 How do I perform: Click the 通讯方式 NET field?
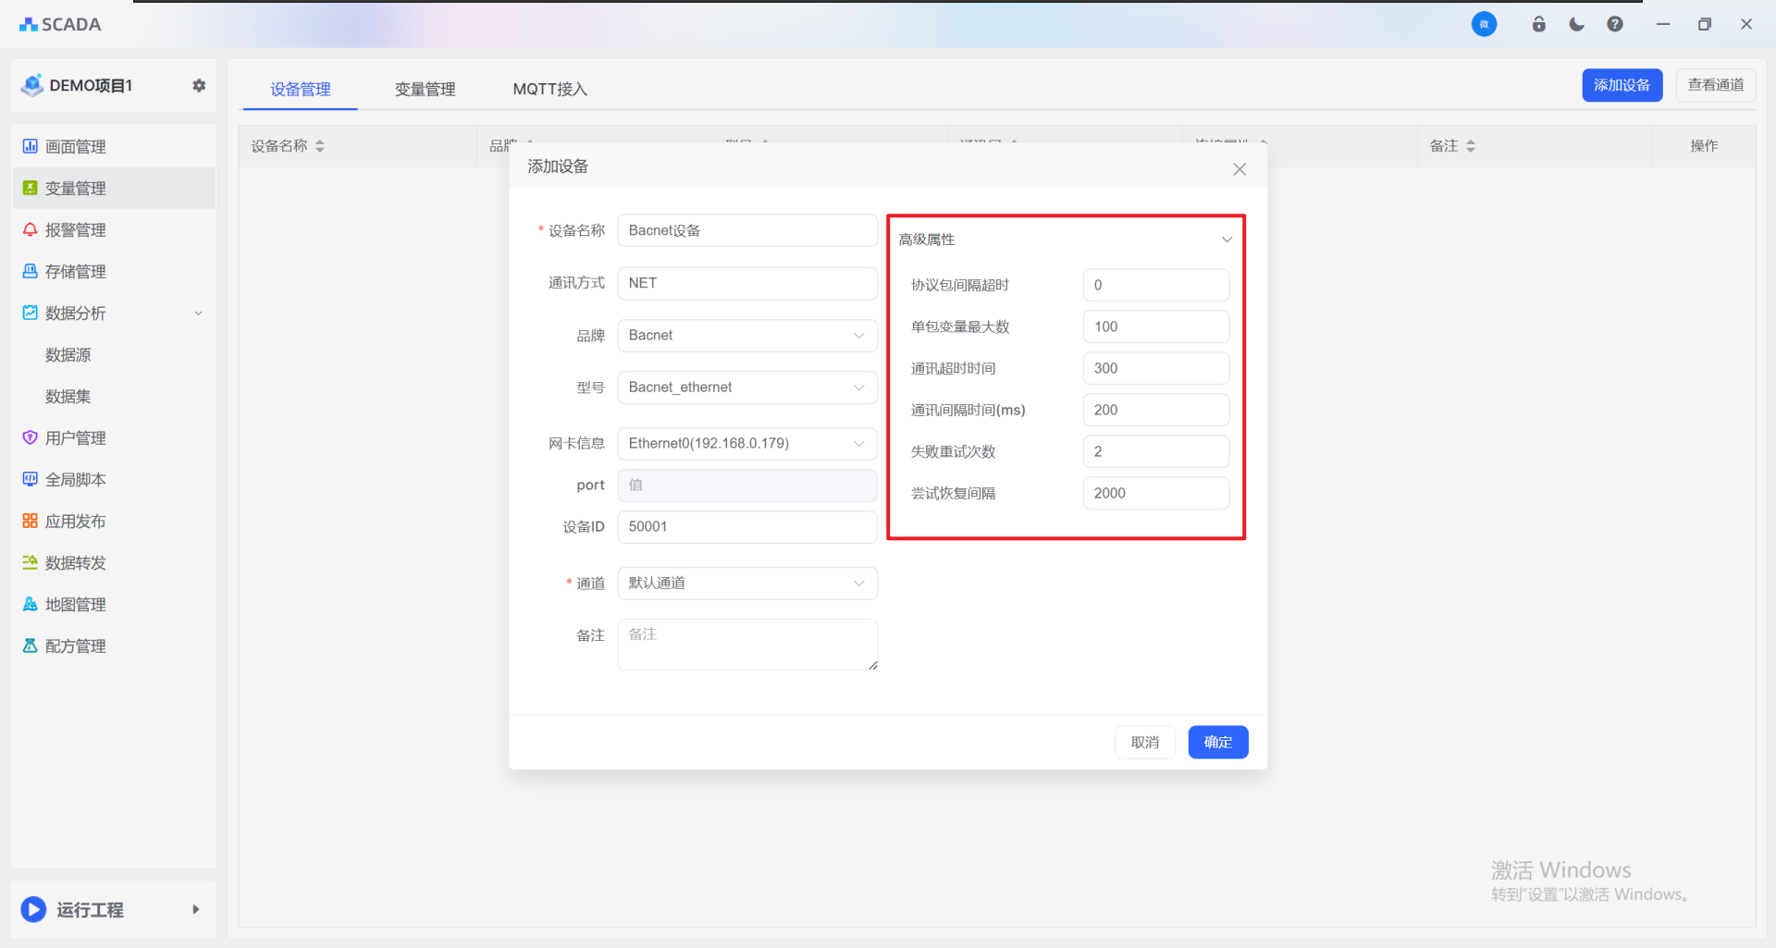click(747, 283)
